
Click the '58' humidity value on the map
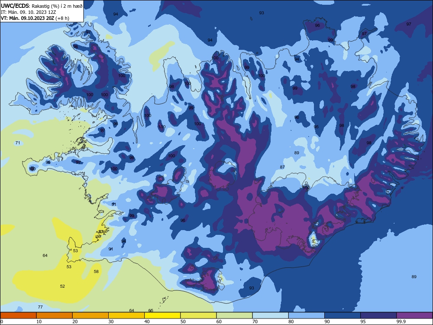click(96, 271)
